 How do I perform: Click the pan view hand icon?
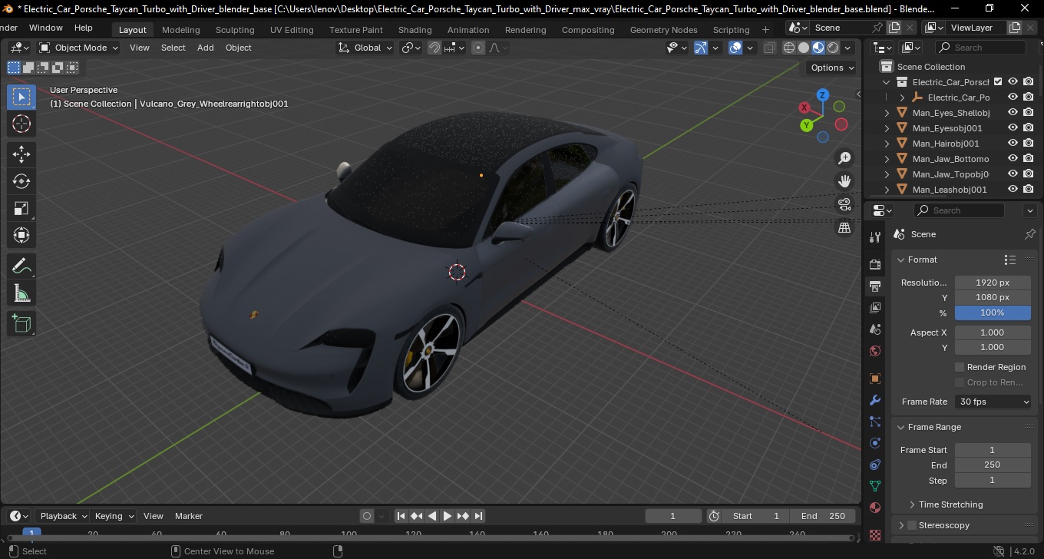tap(844, 181)
